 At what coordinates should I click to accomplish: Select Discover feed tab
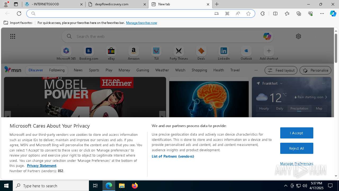coord(36,70)
